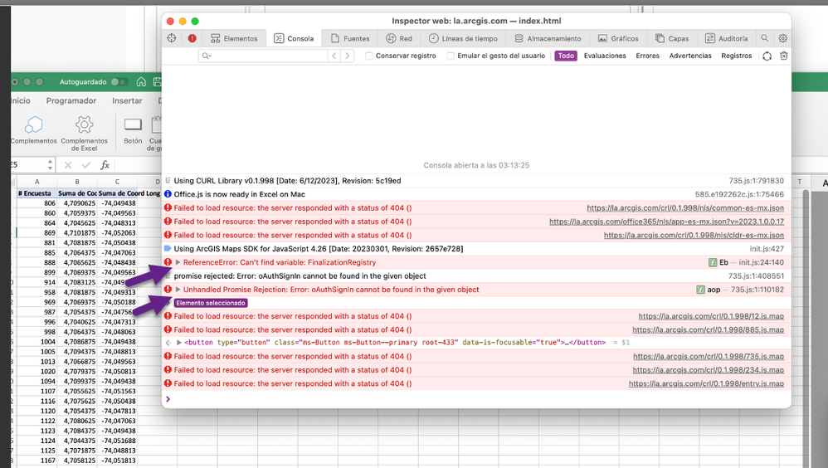
Task: Click the Excel Home icon
Action: click(142, 82)
